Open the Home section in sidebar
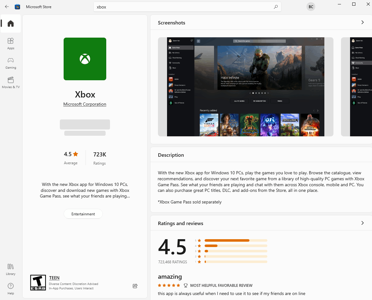Viewport: 372px width, 300px height. coord(11,24)
